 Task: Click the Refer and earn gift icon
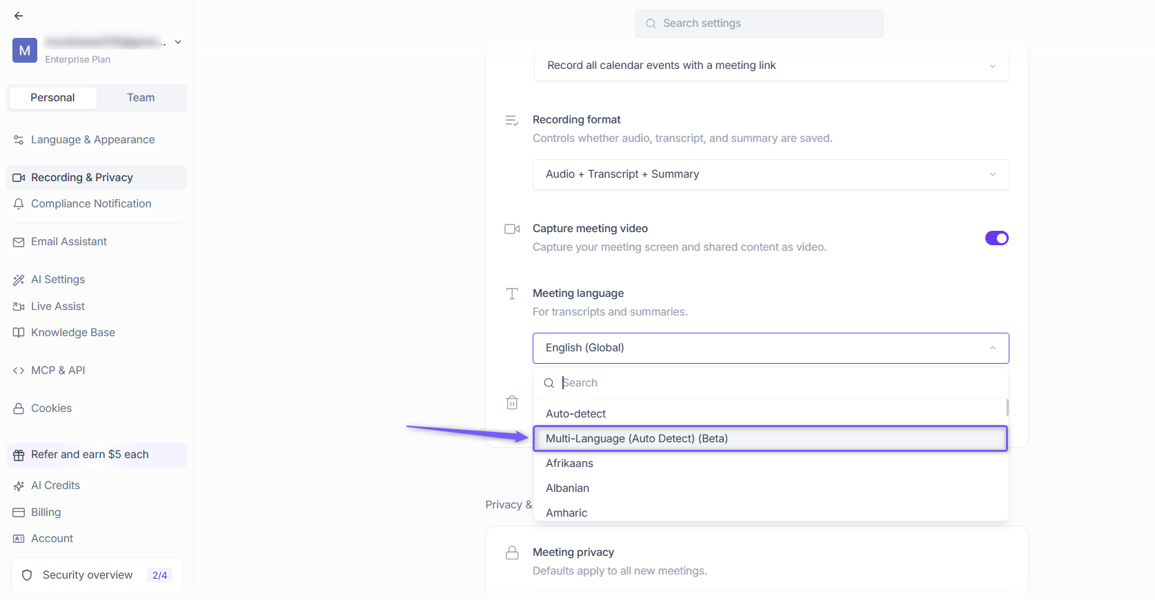[19, 455]
